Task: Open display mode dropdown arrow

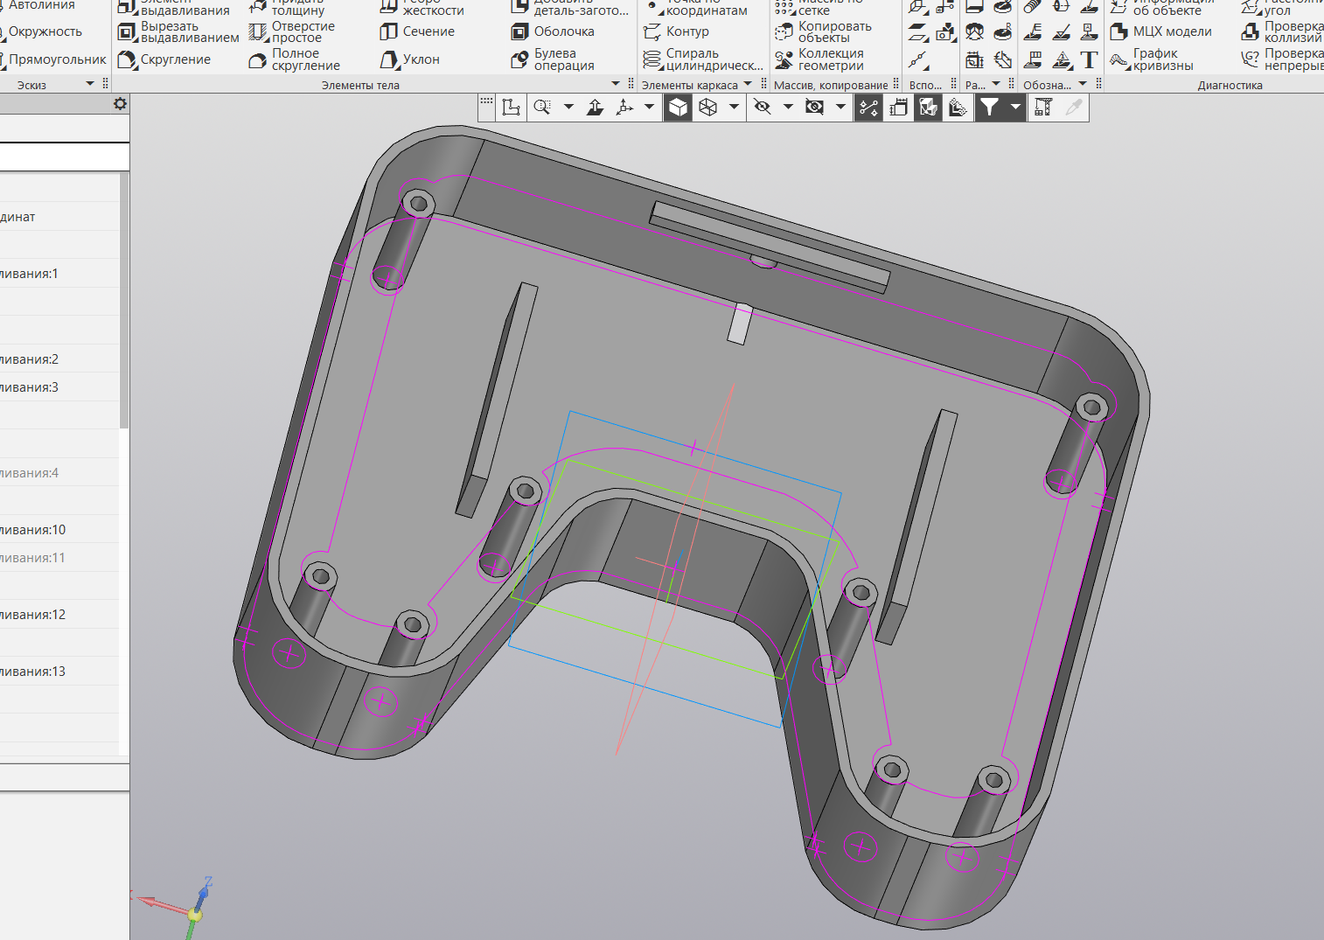Action: [x=734, y=107]
